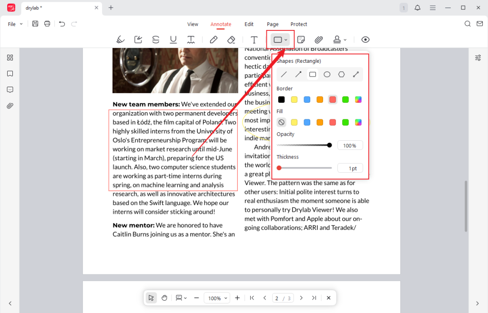The width and height of the screenshot is (488, 313).
Task: Open the Comments panel in the sidebar
Action: 10,89
